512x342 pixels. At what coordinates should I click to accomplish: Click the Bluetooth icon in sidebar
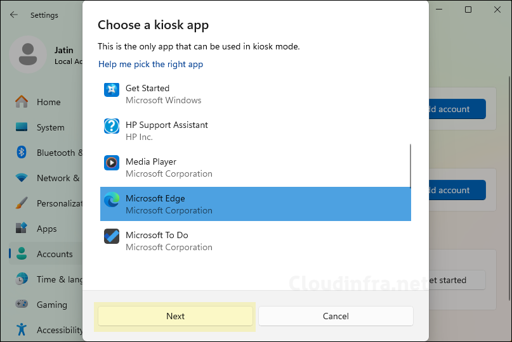tap(22, 152)
